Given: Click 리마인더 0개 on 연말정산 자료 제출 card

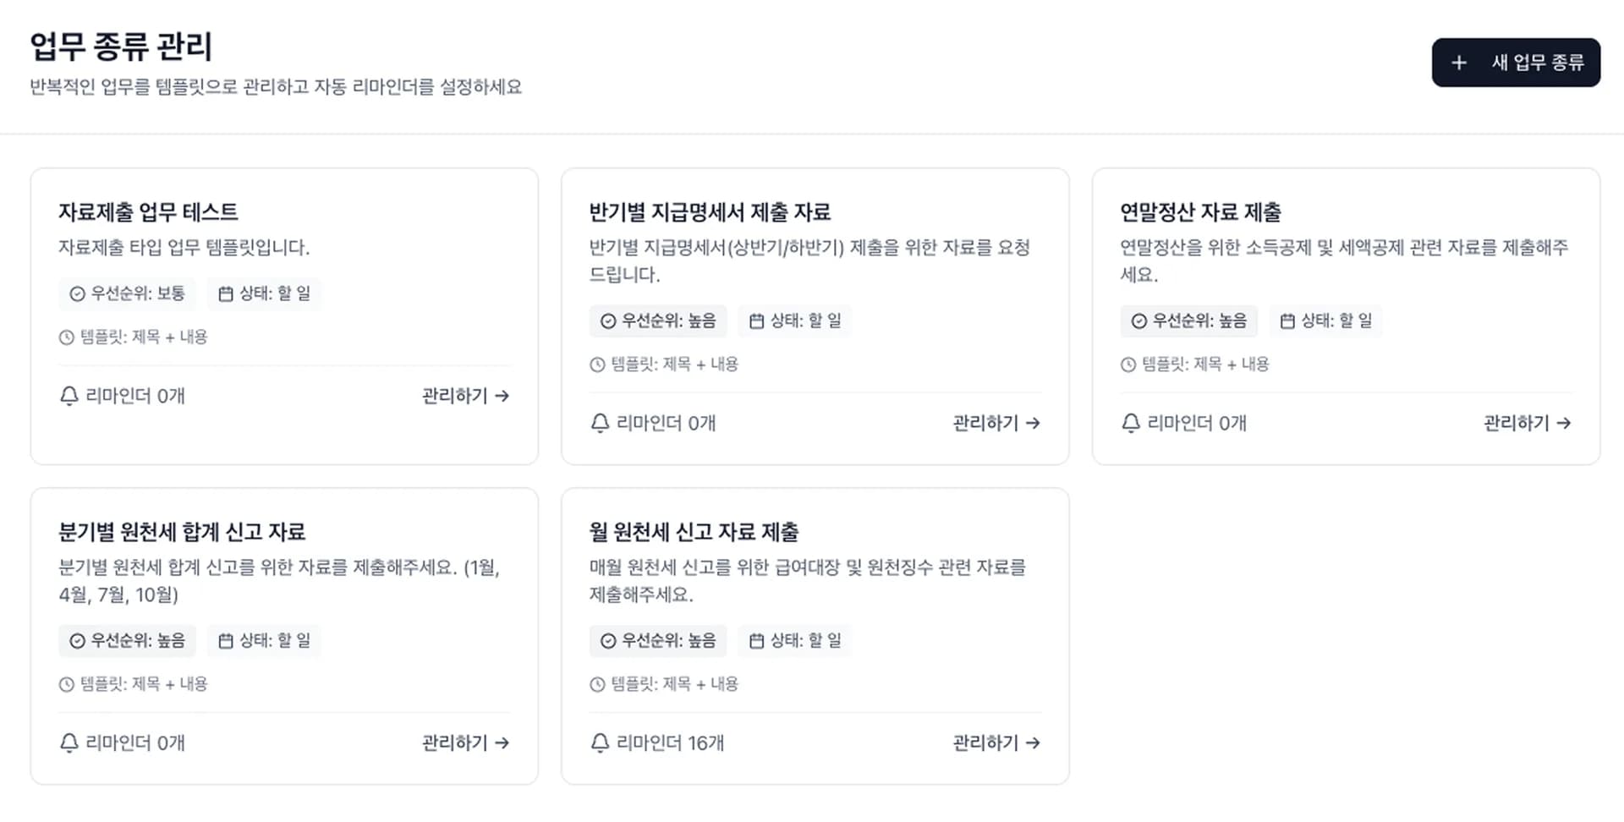Looking at the screenshot, I should (x=1194, y=423).
